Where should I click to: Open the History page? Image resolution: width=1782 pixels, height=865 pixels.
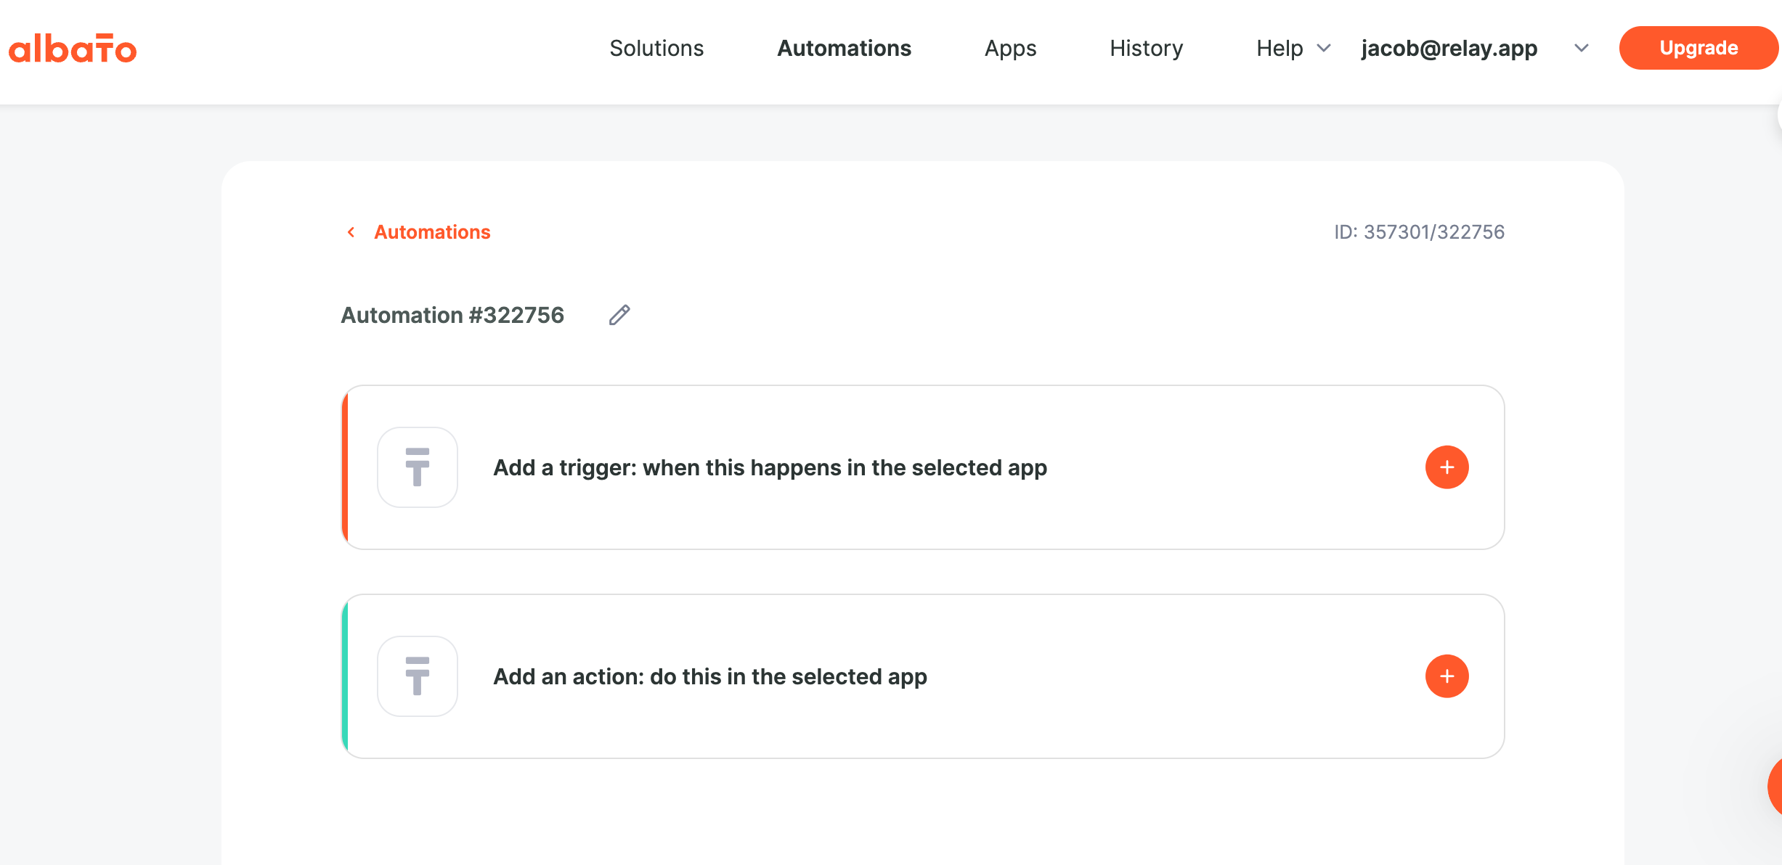coord(1146,49)
